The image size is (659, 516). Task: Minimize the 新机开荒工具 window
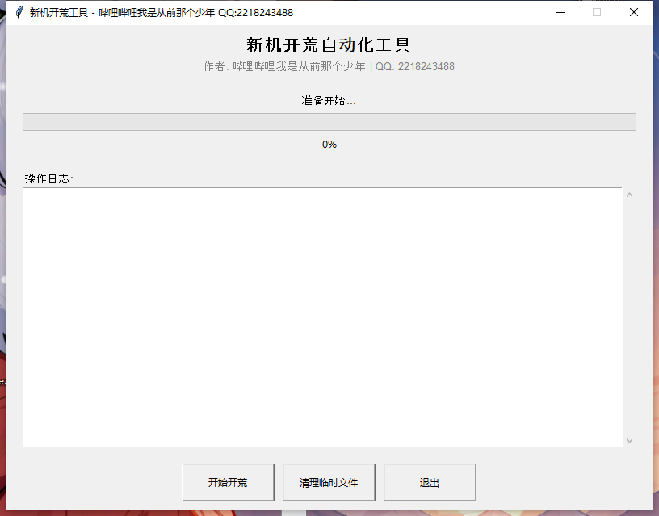[x=560, y=12]
